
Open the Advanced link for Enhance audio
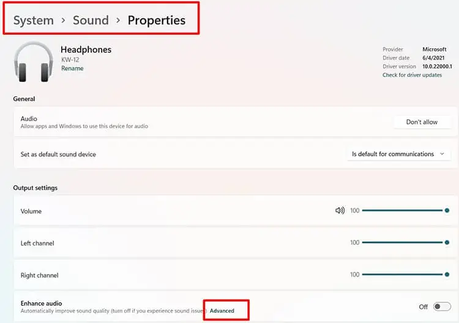222,311
